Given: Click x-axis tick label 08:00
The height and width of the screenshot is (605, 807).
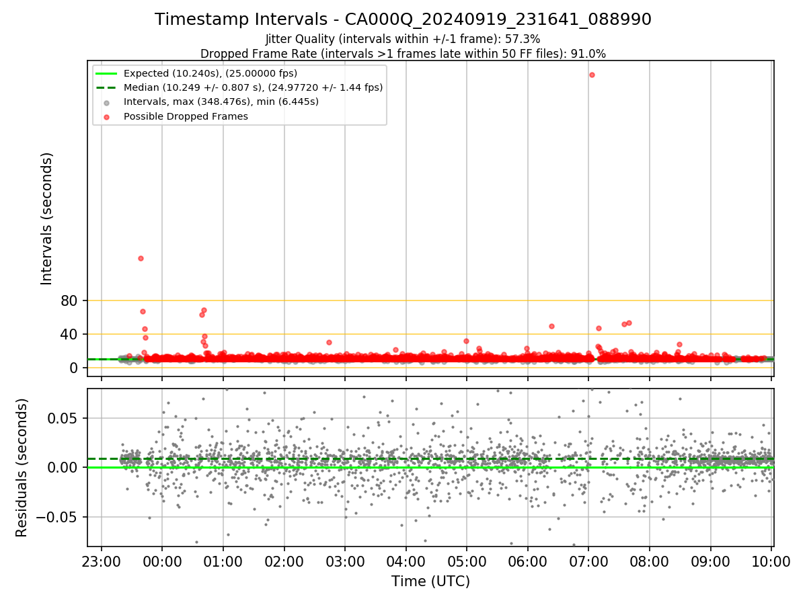Looking at the screenshot, I should [649, 563].
